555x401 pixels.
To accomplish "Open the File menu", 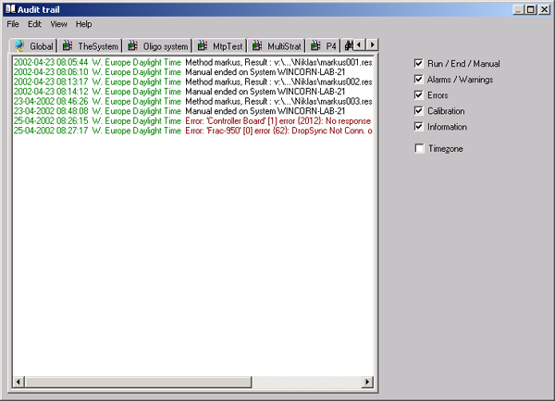I will 13,23.
